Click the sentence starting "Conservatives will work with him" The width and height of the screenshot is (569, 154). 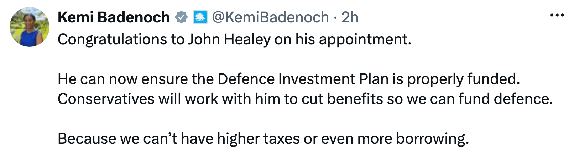[305, 99]
